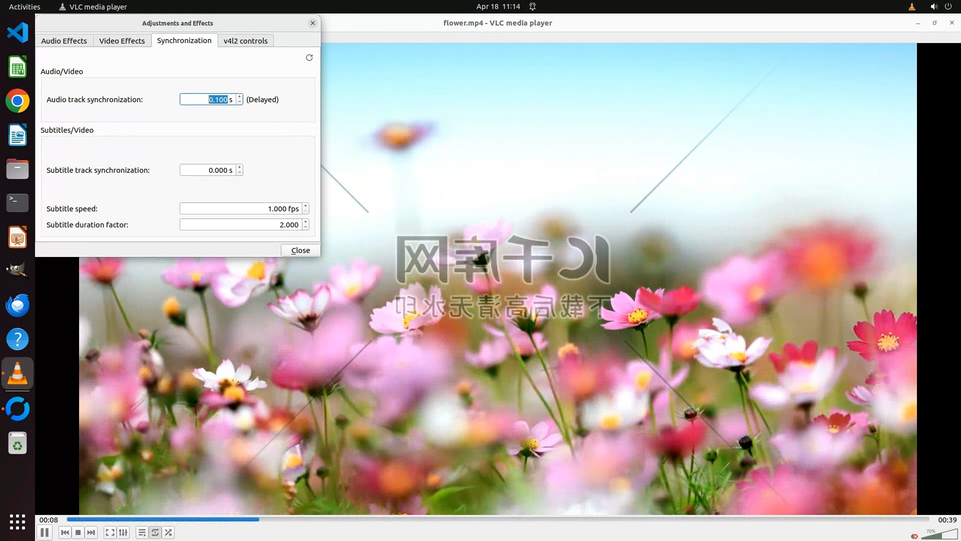The image size is (961, 541).
Task: Switch to Audio Effects tab
Action: [64, 41]
